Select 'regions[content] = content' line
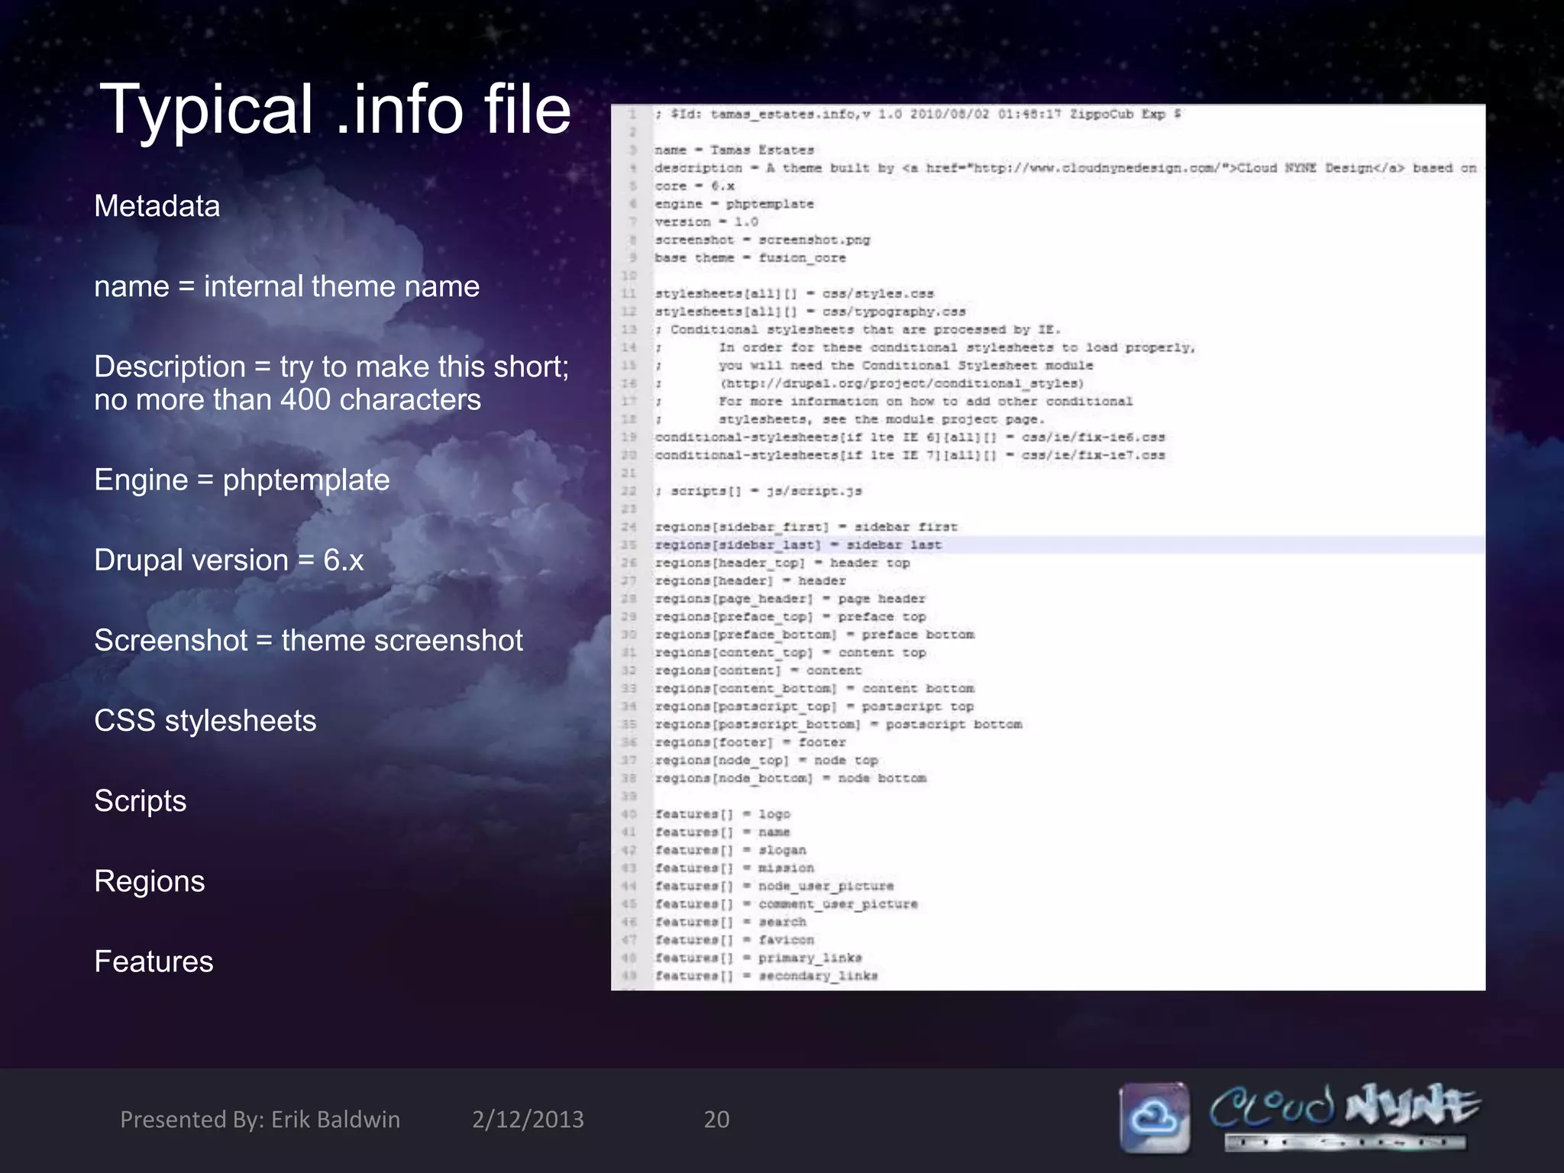The height and width of the screenshot is (1173, 1564). click(758, 671)
